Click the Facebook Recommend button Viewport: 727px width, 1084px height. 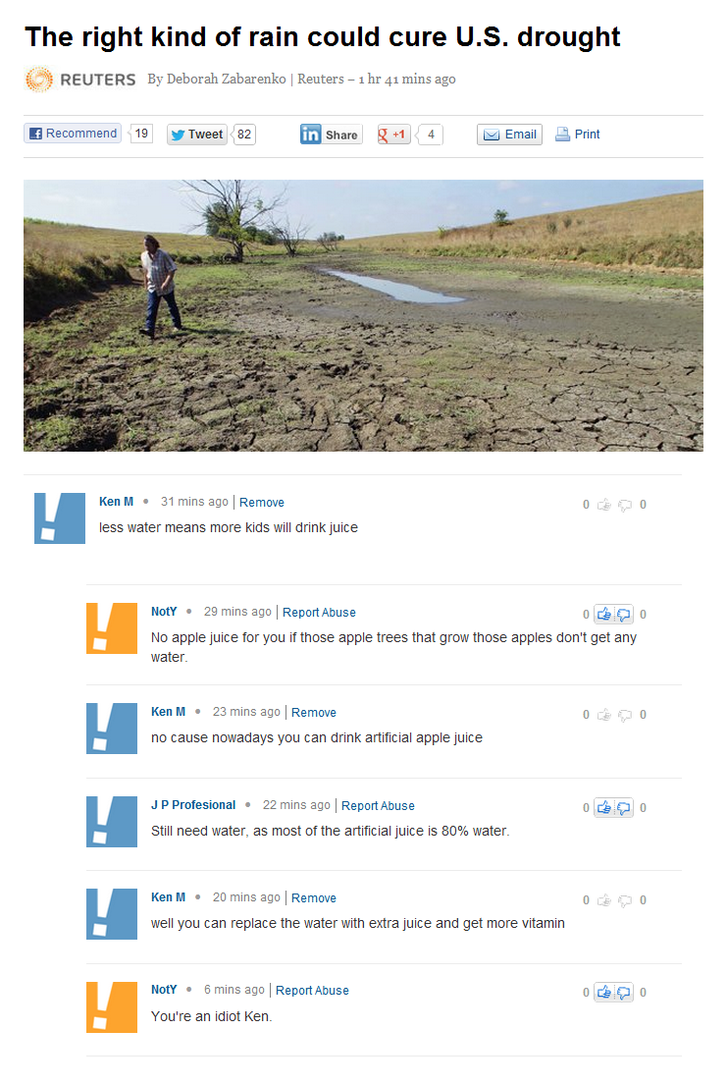pos(73,134)
